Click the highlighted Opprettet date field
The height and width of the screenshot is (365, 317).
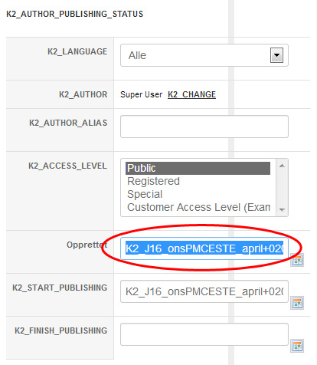tap(204, 248)
